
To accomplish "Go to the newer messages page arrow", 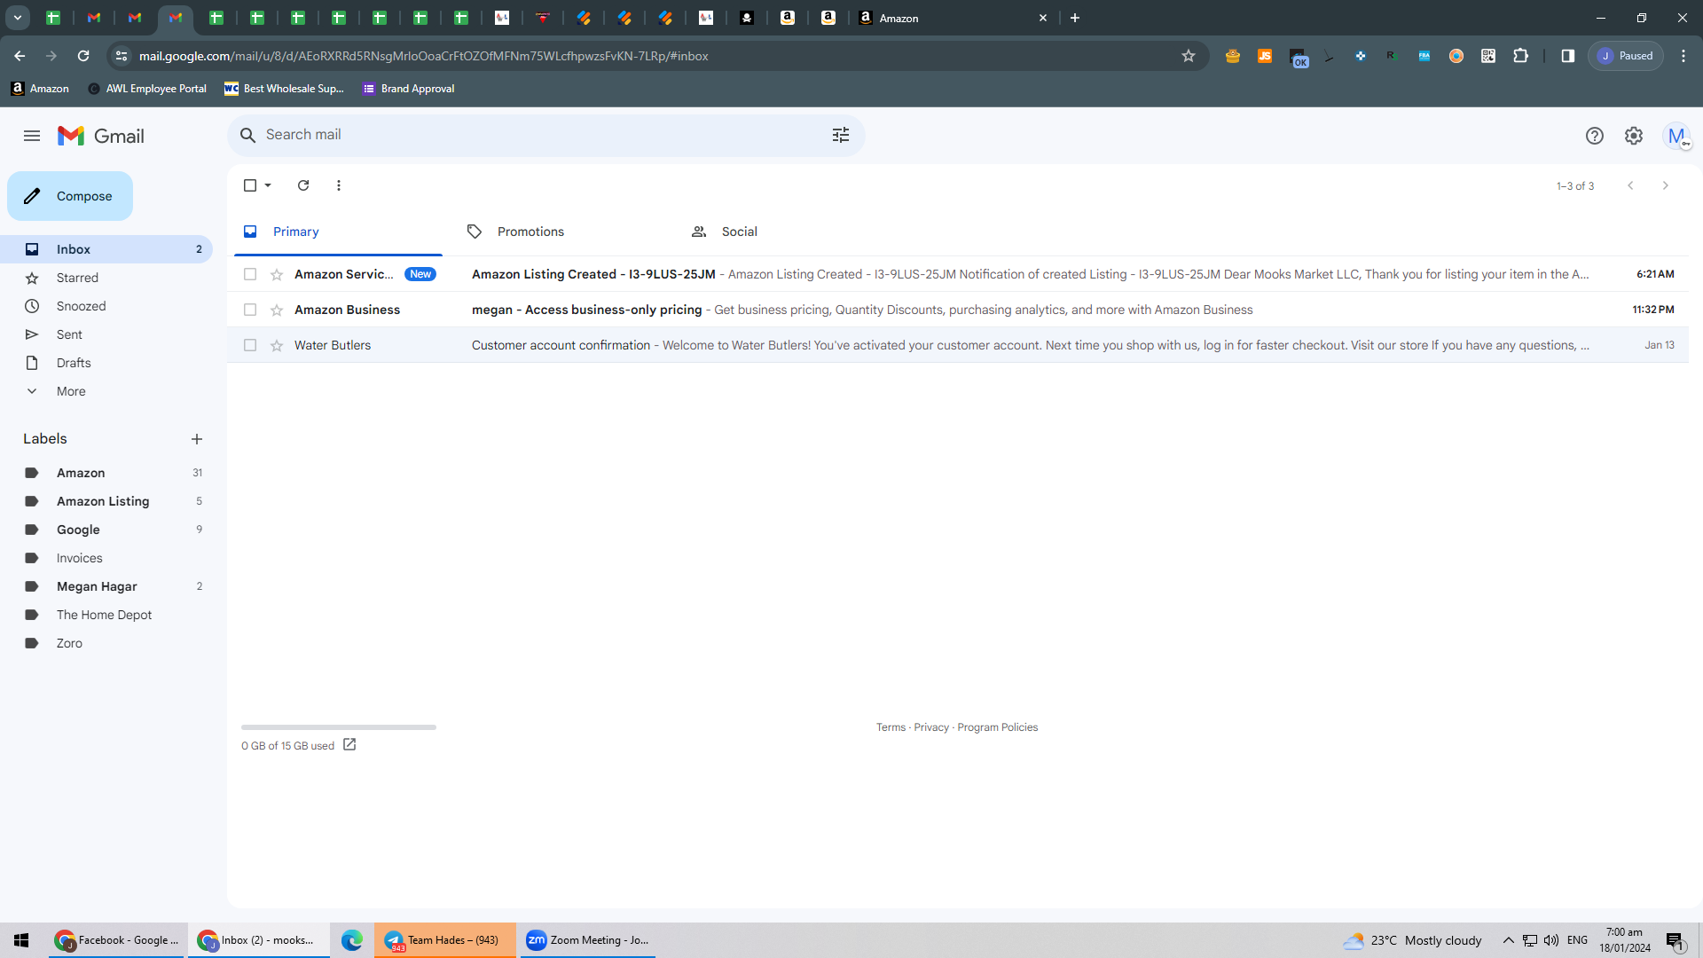I will click(x=1630, y=185).
